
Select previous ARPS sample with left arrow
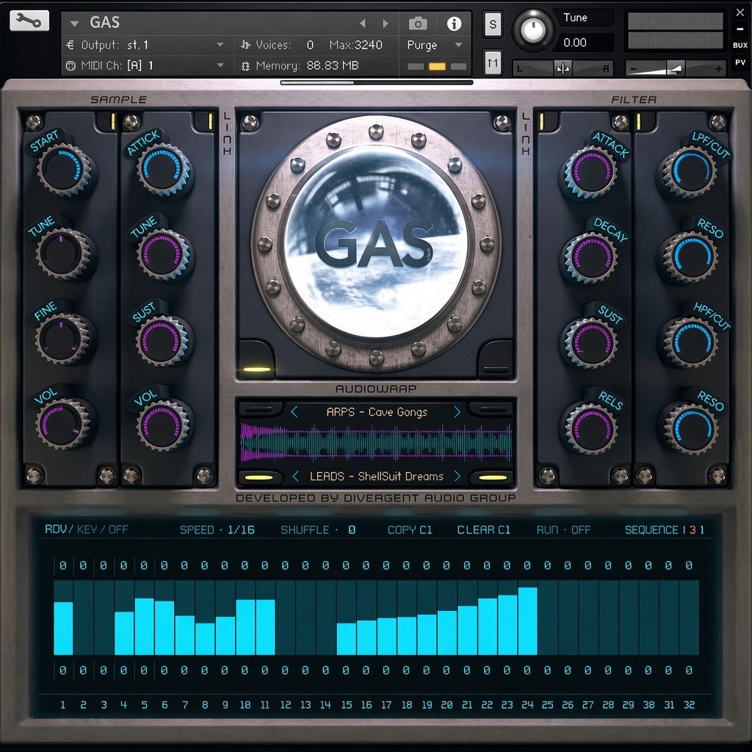pyautogui.click(x=294, y=411)
